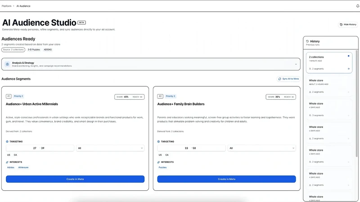Image resolution: width=360 pixels, height=202 pixels.
Task: Open the 2 collections history run
Action: 329,63
